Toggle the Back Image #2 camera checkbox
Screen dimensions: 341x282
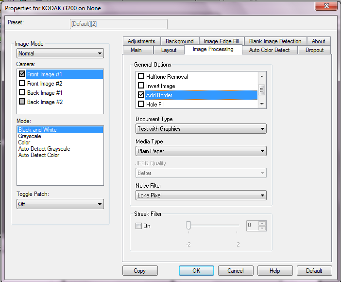pos(22,102)
